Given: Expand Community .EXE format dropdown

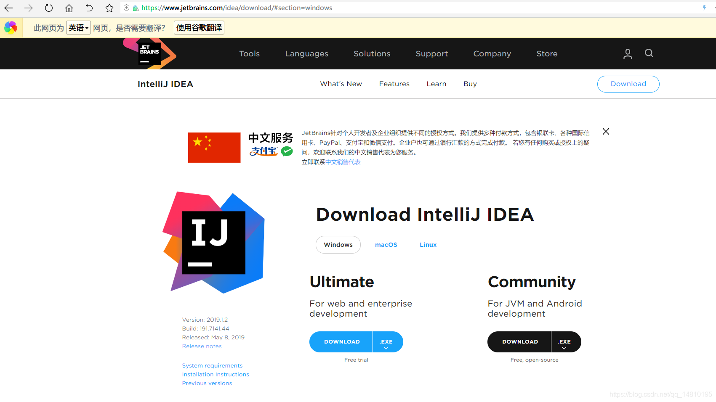Looking at the screenshot, I should coord(566,342).
